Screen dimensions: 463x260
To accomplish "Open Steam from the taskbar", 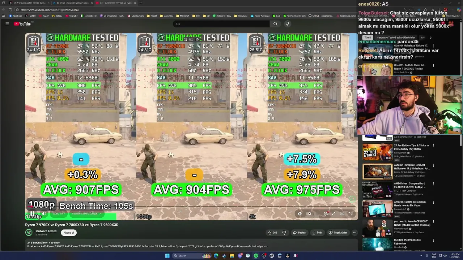I will click(224, 256).
